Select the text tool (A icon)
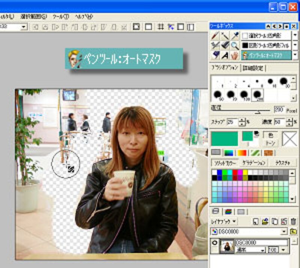 pyautogui.click(x=225, y=55)
